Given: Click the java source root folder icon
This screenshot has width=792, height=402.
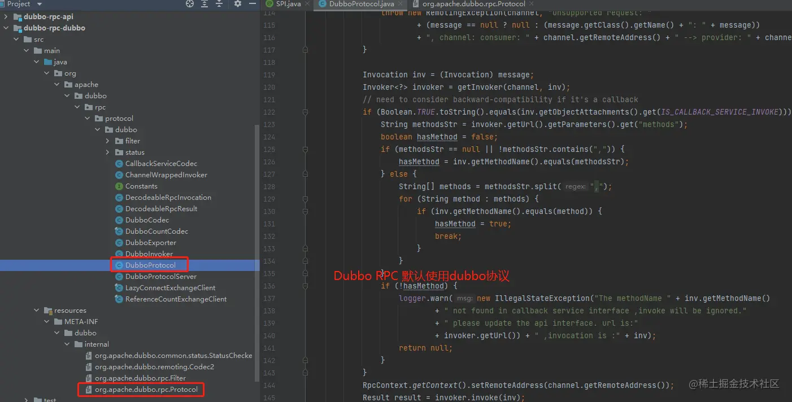Looking at the screenshot, I should tap(48, 62).
